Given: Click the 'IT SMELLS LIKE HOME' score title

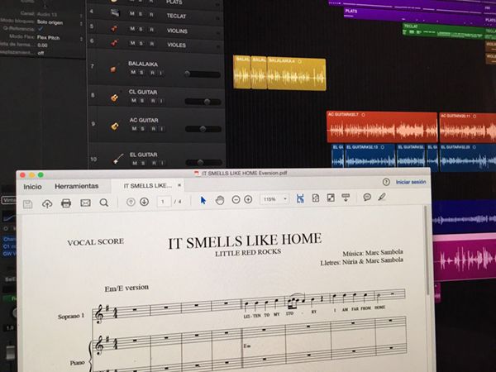Looking at the screenshot, I should (245, 241).
